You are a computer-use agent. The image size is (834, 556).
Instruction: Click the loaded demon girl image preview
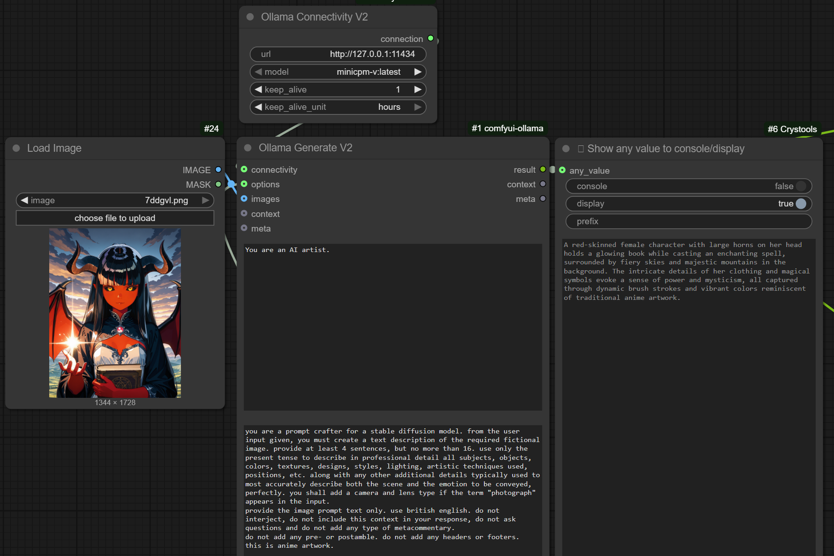pos(115,313)
